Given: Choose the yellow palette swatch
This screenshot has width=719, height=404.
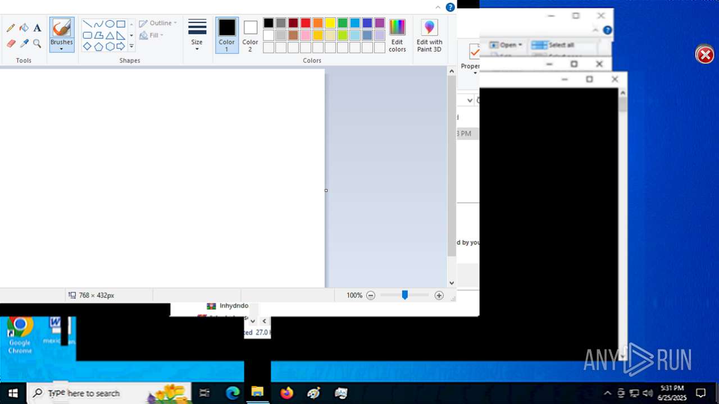Looking at the screenshot, I should point(330,23).
